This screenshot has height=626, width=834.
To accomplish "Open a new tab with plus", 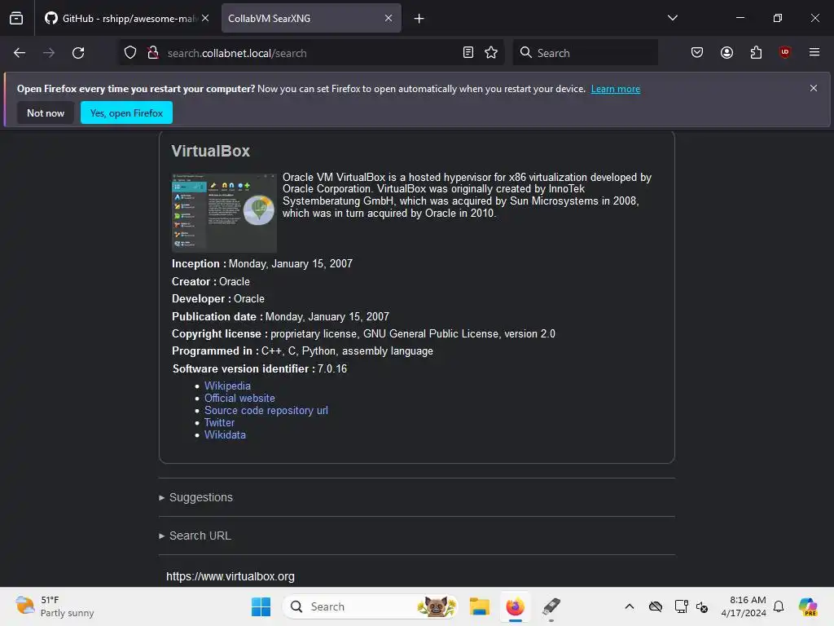I will (419, 19).
